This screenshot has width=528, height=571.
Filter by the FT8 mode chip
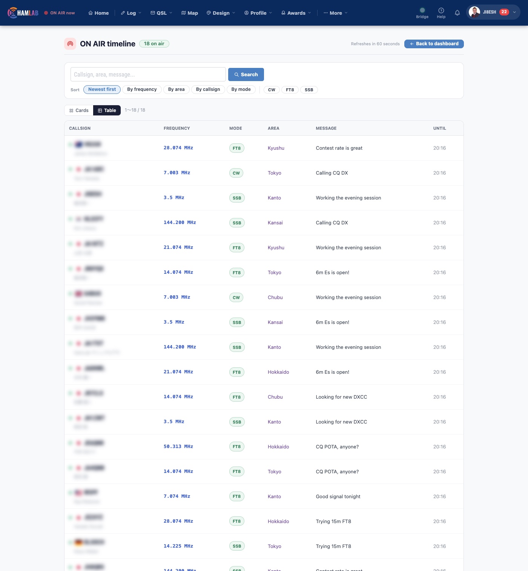tap(290, 90)
